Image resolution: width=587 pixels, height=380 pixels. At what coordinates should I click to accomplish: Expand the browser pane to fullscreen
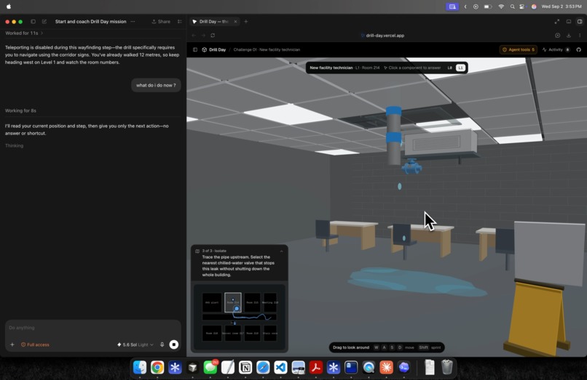coord(557,22)
